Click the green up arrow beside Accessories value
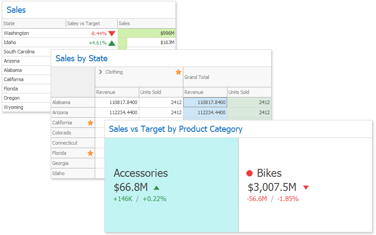Screen dimensions: 376x235 pyautogui.click(x=156, y=187)
